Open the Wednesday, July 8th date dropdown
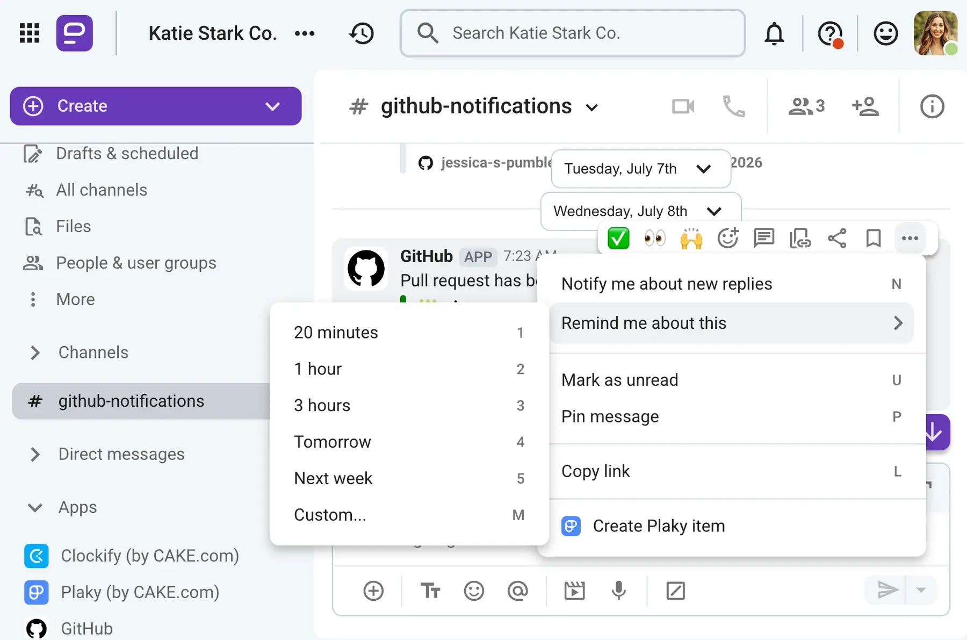The height and width of the screenshot is (640, 967). pyautogui.click(x=641, y=211)
